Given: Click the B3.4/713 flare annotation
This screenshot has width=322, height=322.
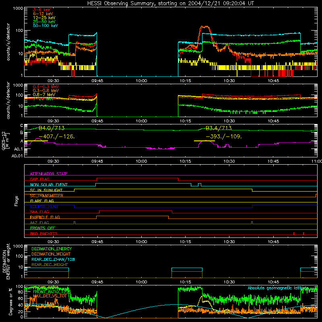Looking at the screenshot, I should tap(219, 128).
